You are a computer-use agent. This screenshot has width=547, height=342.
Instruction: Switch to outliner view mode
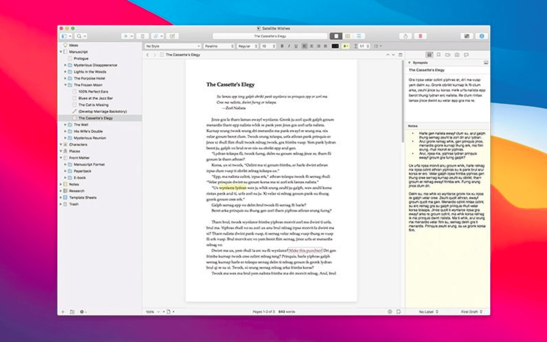359,36
